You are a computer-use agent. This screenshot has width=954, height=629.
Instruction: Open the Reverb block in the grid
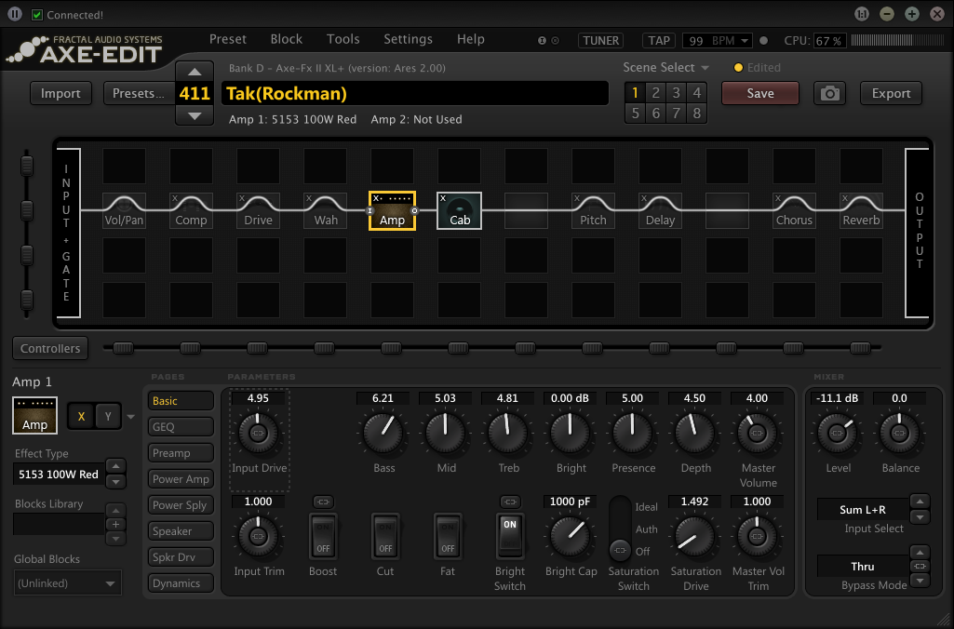861,210
